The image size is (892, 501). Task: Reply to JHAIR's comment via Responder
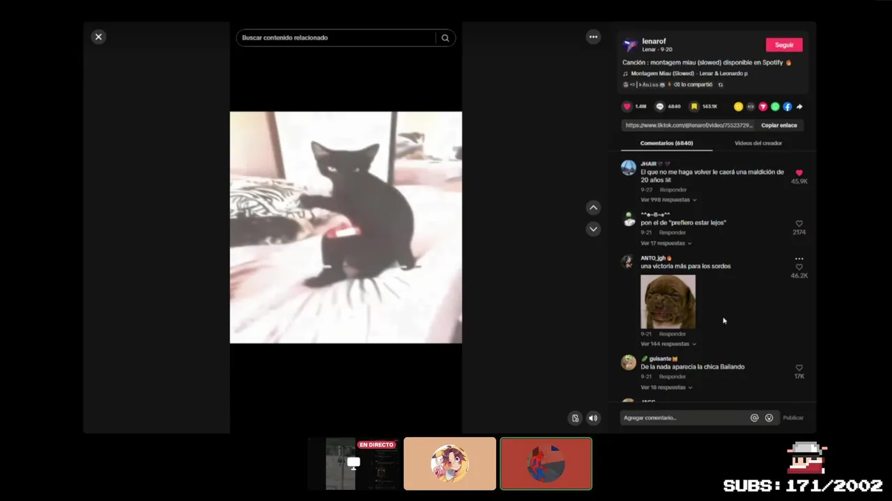click(673, 190)
